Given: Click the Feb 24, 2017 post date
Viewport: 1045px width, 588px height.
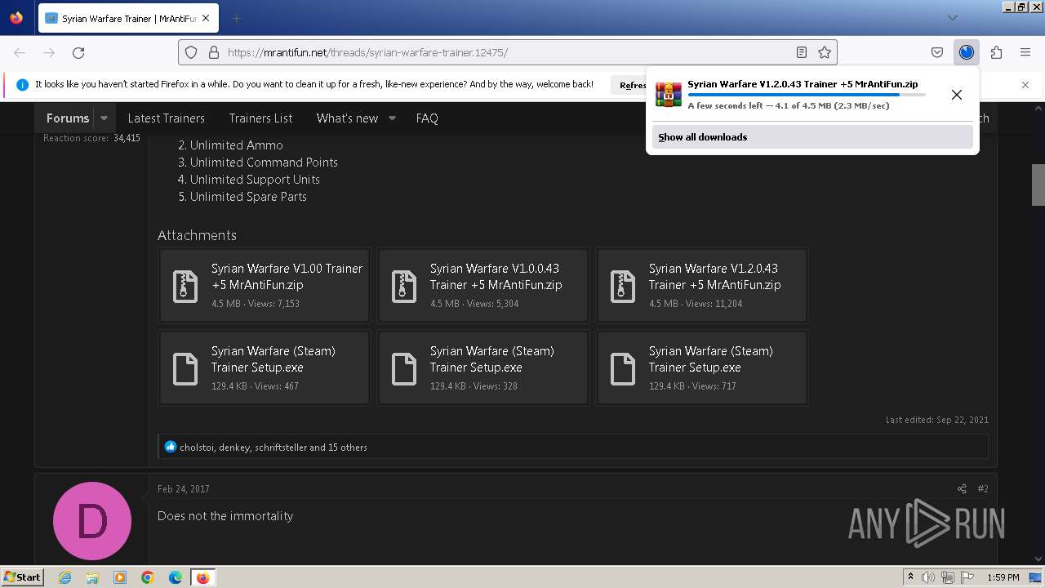Looking at the screenshot, I should tap(184, 488).
